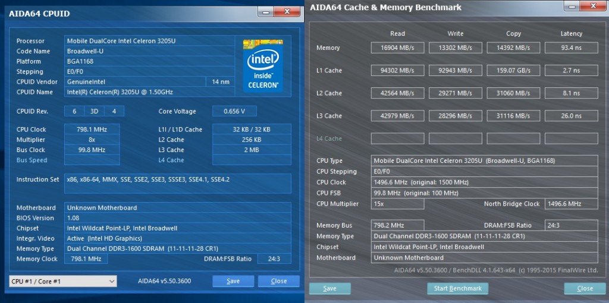
Task: Click the Multiplier value 8x
Action: (92, 140)
